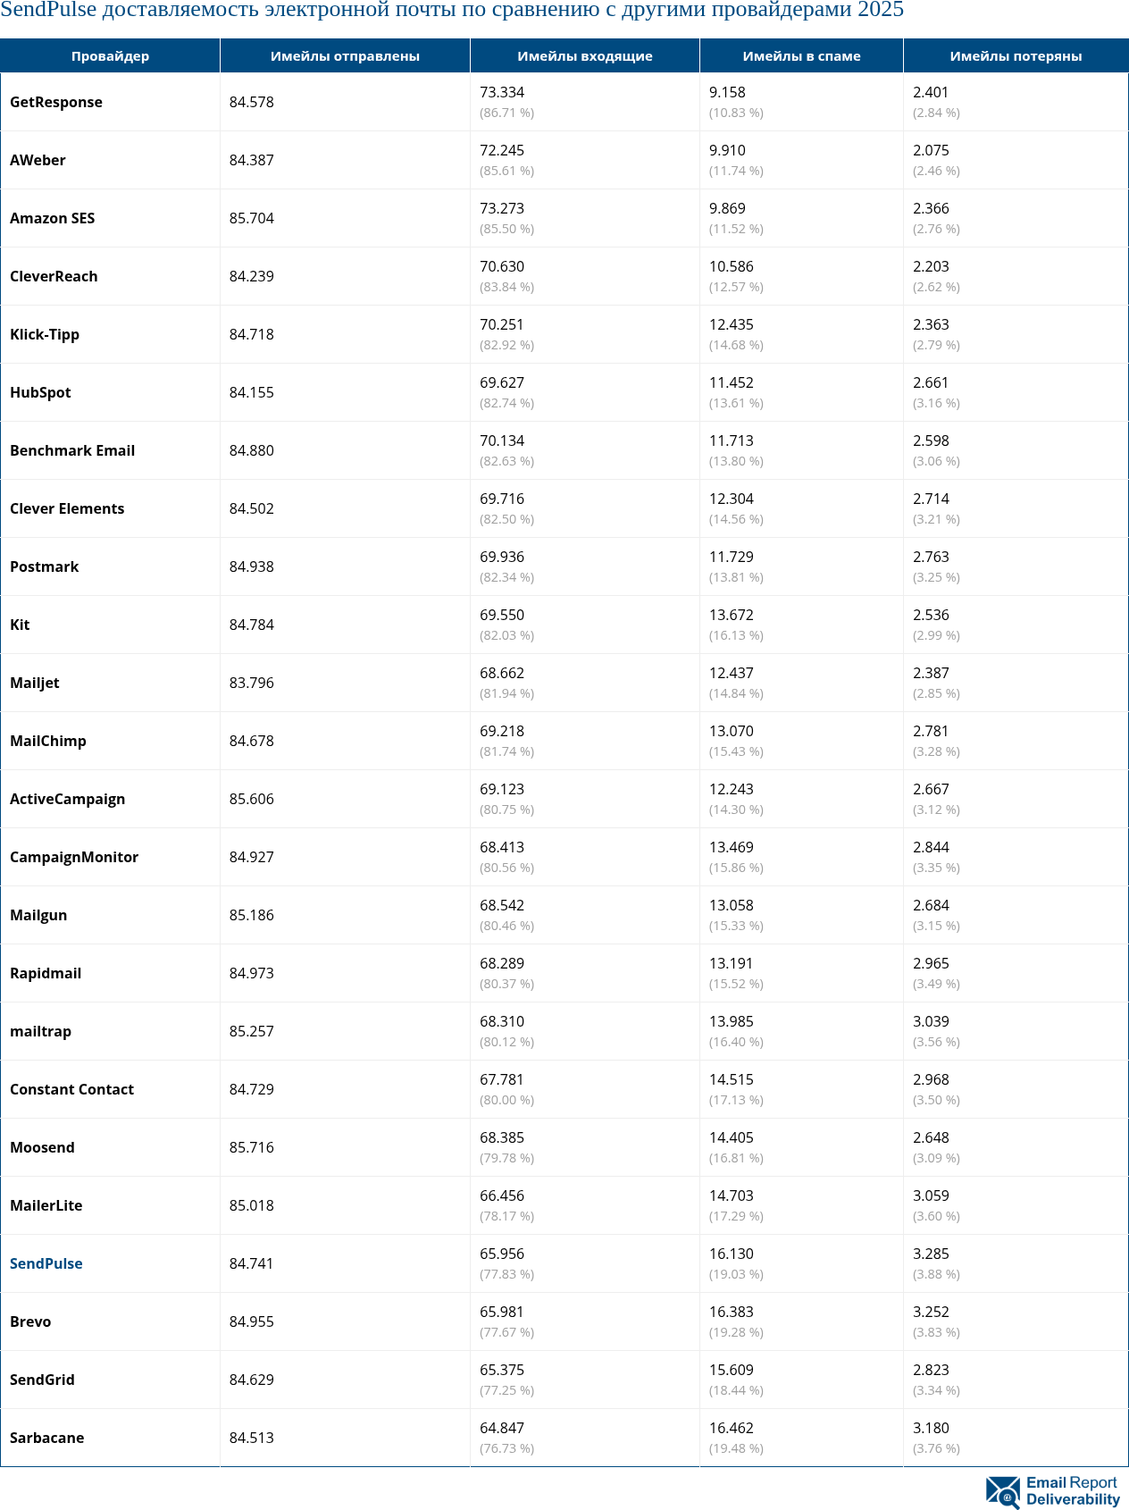The image size is (1129, 1510).
Task: Click the Brevo provider name
Action: (30, 1321)
